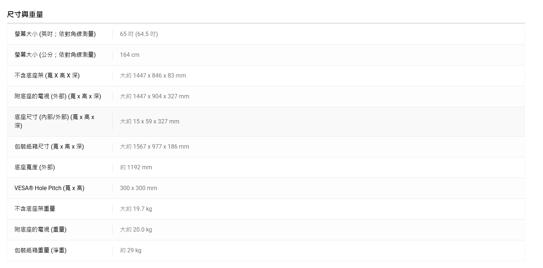Select the 約 29 kg carton weight value
This screenshot has height=268, width=543.
(131, 250)
